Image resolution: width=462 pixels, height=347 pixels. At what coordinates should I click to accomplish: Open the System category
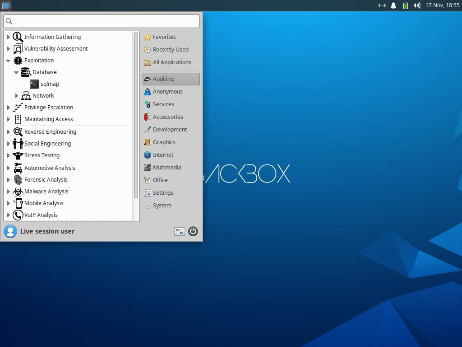coord(171,206)
